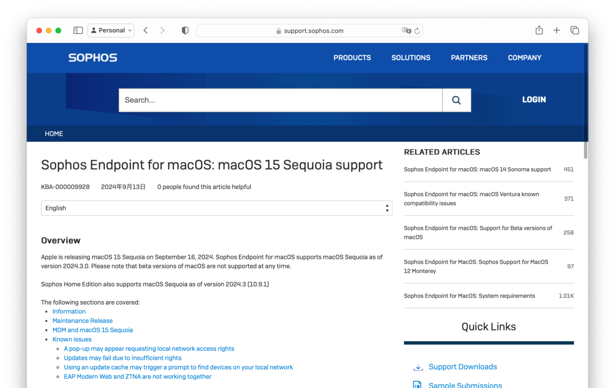Open the PARTNERS menu
The height and width of the screenshot is (388, 615).
pyautogui.click(x=469, y=58)
